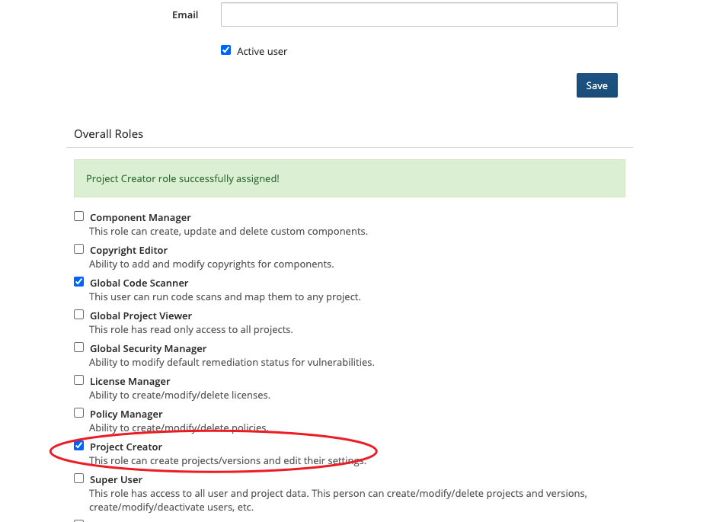Check the Global Project Viewer box
The height and width of the screenshot is (522, 713).
78,315
